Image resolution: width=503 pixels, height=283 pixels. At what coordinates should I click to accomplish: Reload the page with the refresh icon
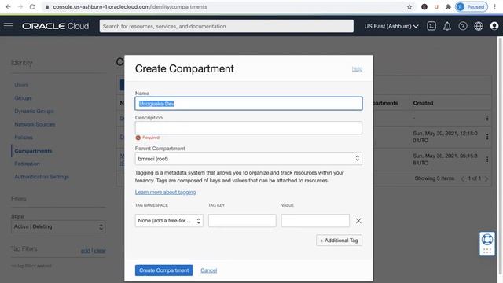point(32,7)
